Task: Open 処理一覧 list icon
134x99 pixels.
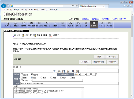Action: coord(23,35)
